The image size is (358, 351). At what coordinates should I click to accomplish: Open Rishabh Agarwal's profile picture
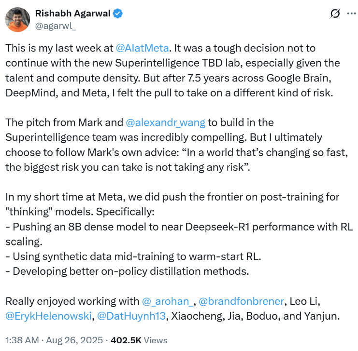click(17, 20)
